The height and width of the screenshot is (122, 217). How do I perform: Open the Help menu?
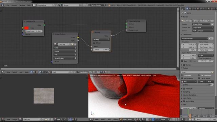[x=28, y=5]
